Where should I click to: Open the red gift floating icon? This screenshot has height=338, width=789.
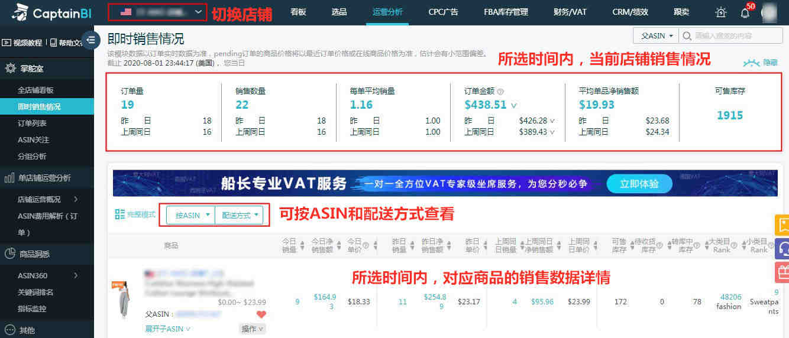tap(782, 272)
